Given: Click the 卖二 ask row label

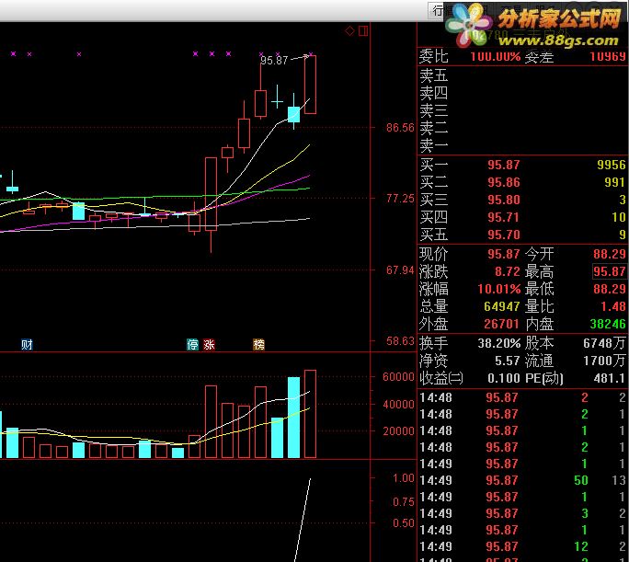Looking at the screenshot, I should click(x=434, y=128).
